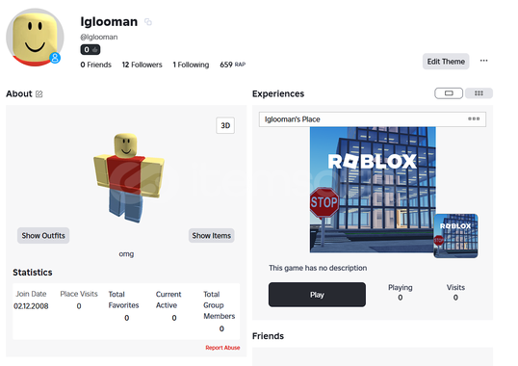This screenshot has width=518, height=366.
Task: Click the small Roblox game icon thumbnail
Action: 455,236
